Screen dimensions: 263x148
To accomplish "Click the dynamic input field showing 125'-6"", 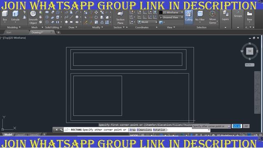I will click(237, 126).
